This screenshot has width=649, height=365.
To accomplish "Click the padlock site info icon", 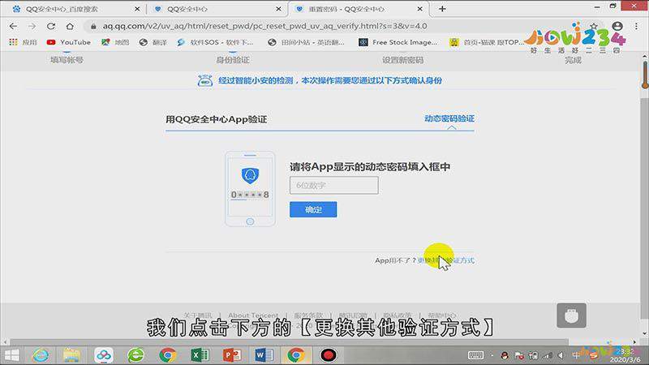I will pos(93,26).
